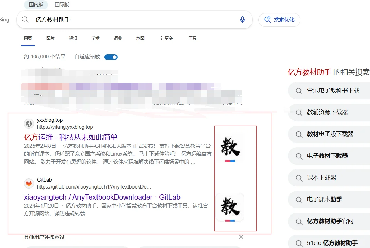Open the 教 thumbnail of GitLab result
The width and height of the screenshot is (370, 248).
230,208
